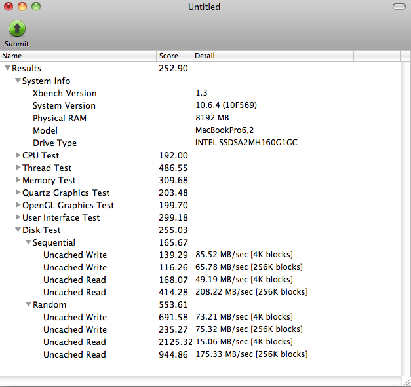Screen dimensions: 411x387
Task: Select Uncached Read row scoring 414.28
Action: coord(201,292)
